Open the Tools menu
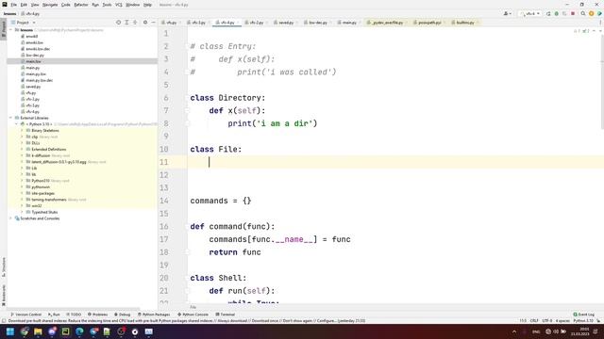 (107, 5)
